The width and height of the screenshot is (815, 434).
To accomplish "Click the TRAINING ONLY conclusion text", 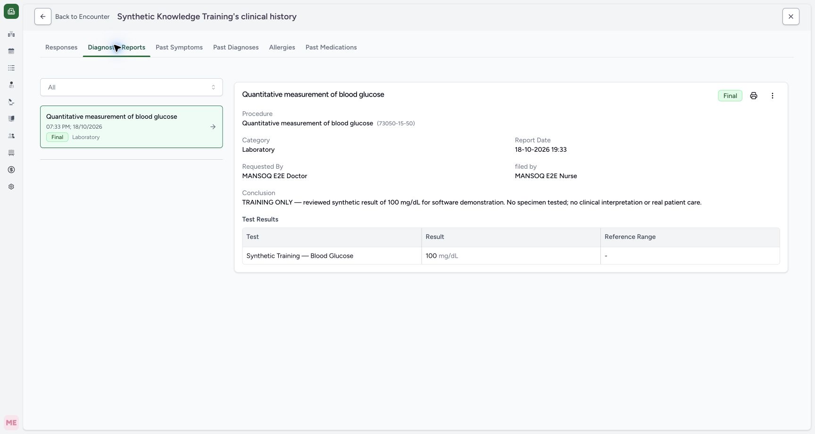I will click(472, 203).
